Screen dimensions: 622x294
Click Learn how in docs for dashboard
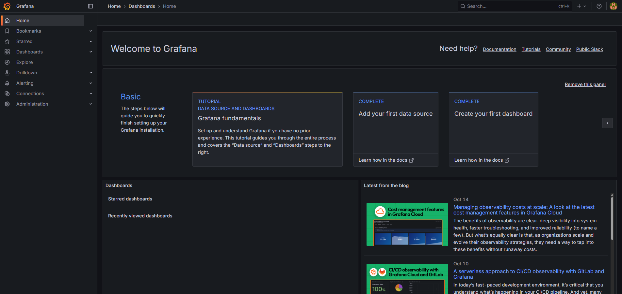[x=482, y=160]
